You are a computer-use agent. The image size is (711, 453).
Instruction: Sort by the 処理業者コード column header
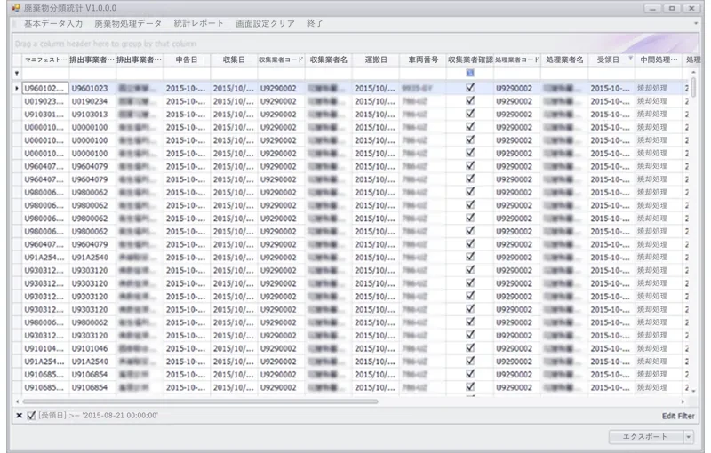click(x=517, y=60)
